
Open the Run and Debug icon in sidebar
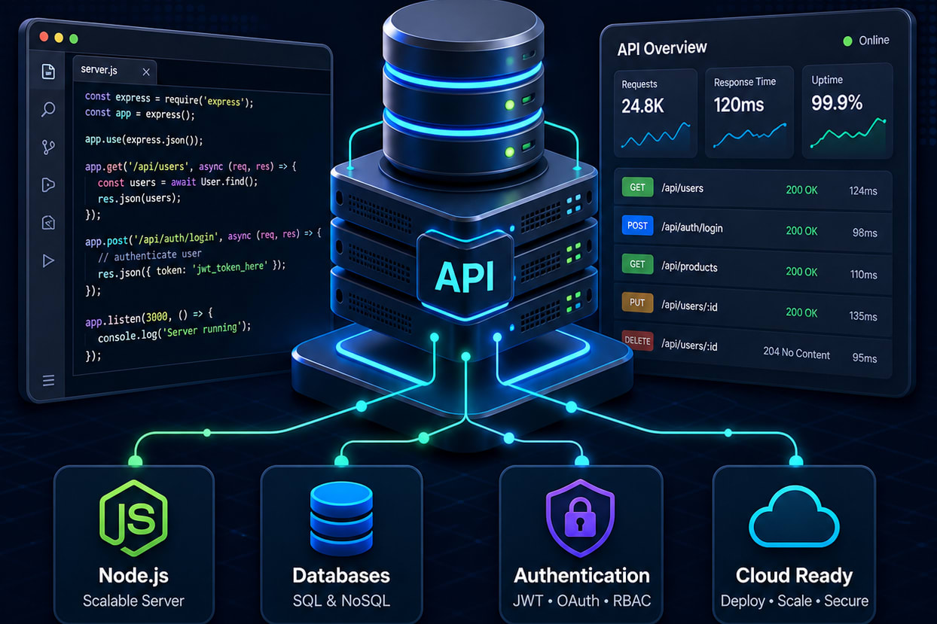[x=48, y=184]
